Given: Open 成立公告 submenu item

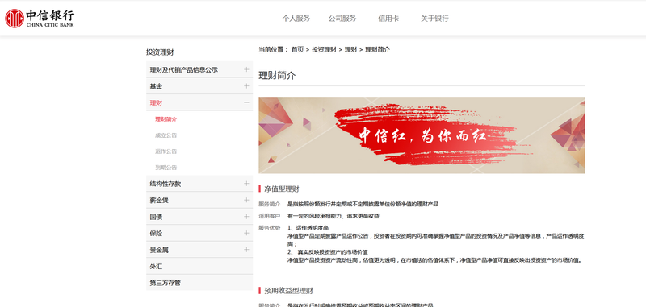Looking at the screenshot, I should coord(166,135).
